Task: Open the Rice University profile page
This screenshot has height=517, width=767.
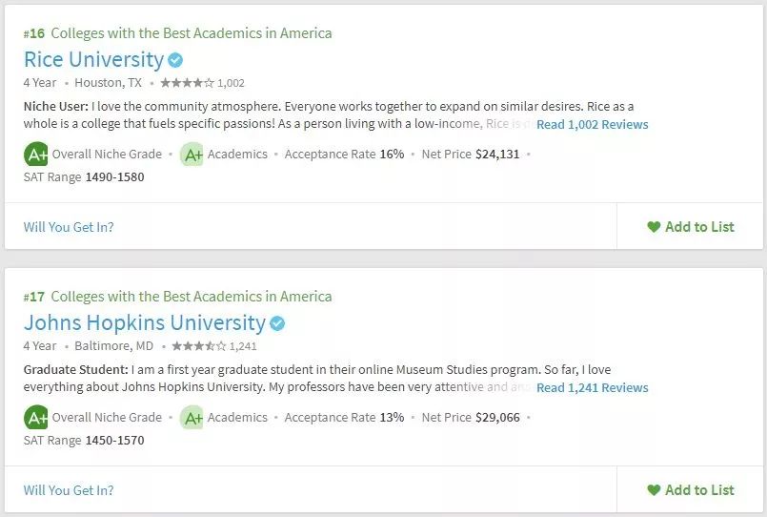Action: click(x=93, y=59)
